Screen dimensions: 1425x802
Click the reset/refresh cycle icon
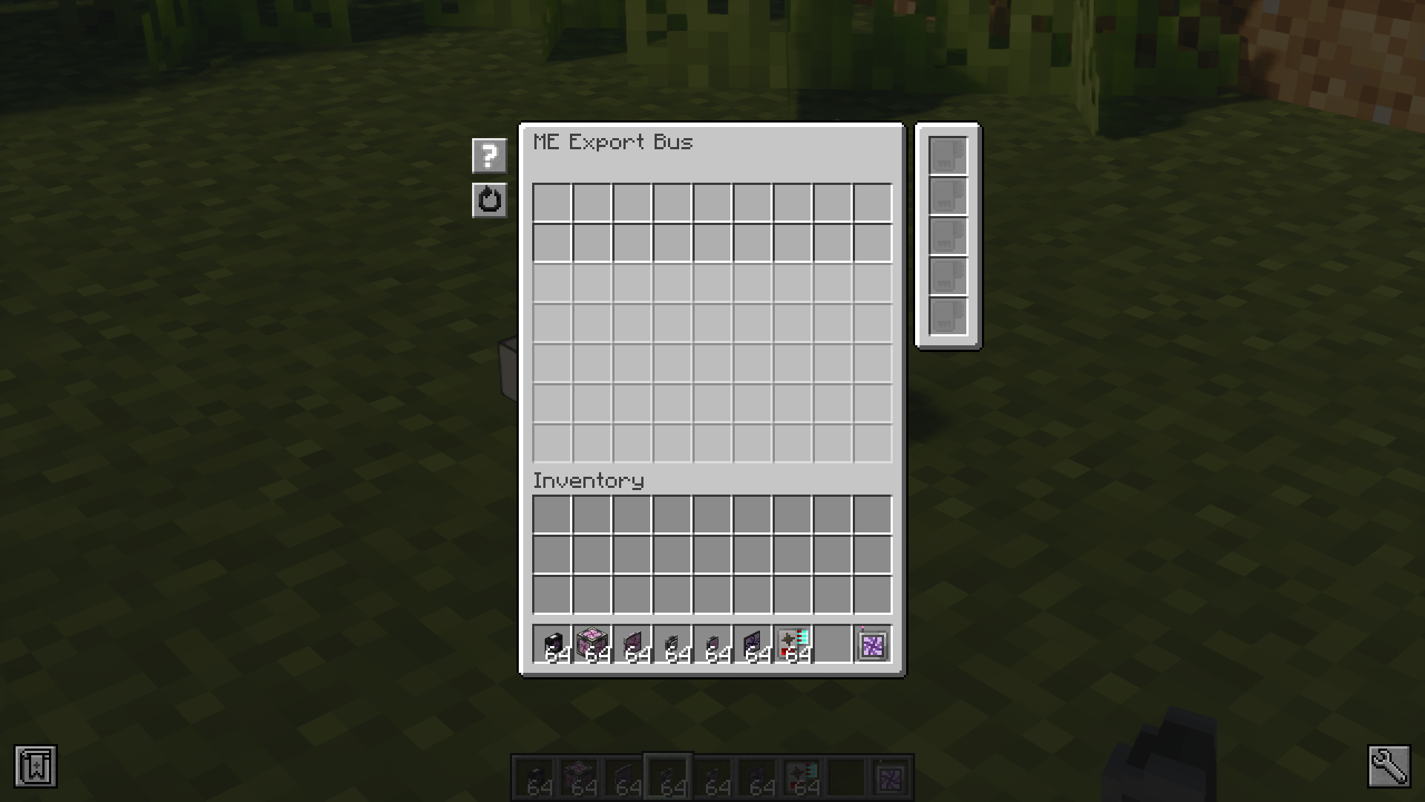tap(488, 200)
